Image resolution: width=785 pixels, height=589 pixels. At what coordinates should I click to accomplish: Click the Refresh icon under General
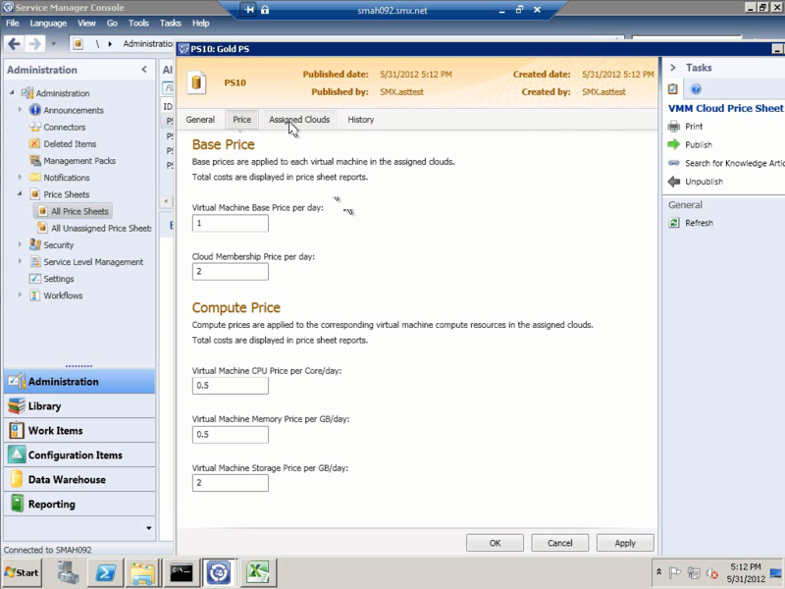[674, 223]
